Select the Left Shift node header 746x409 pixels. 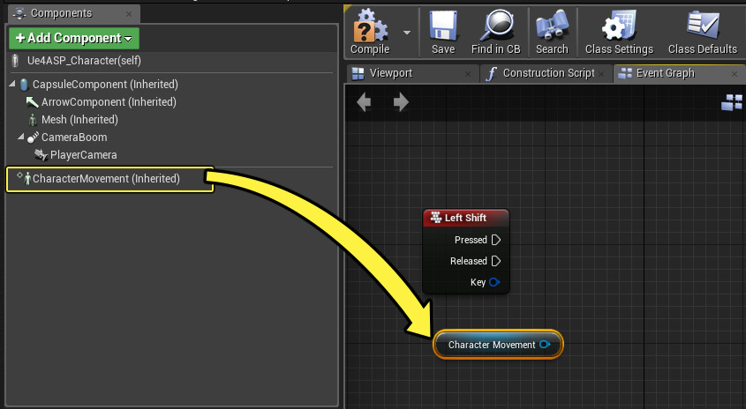click(466, 218)
